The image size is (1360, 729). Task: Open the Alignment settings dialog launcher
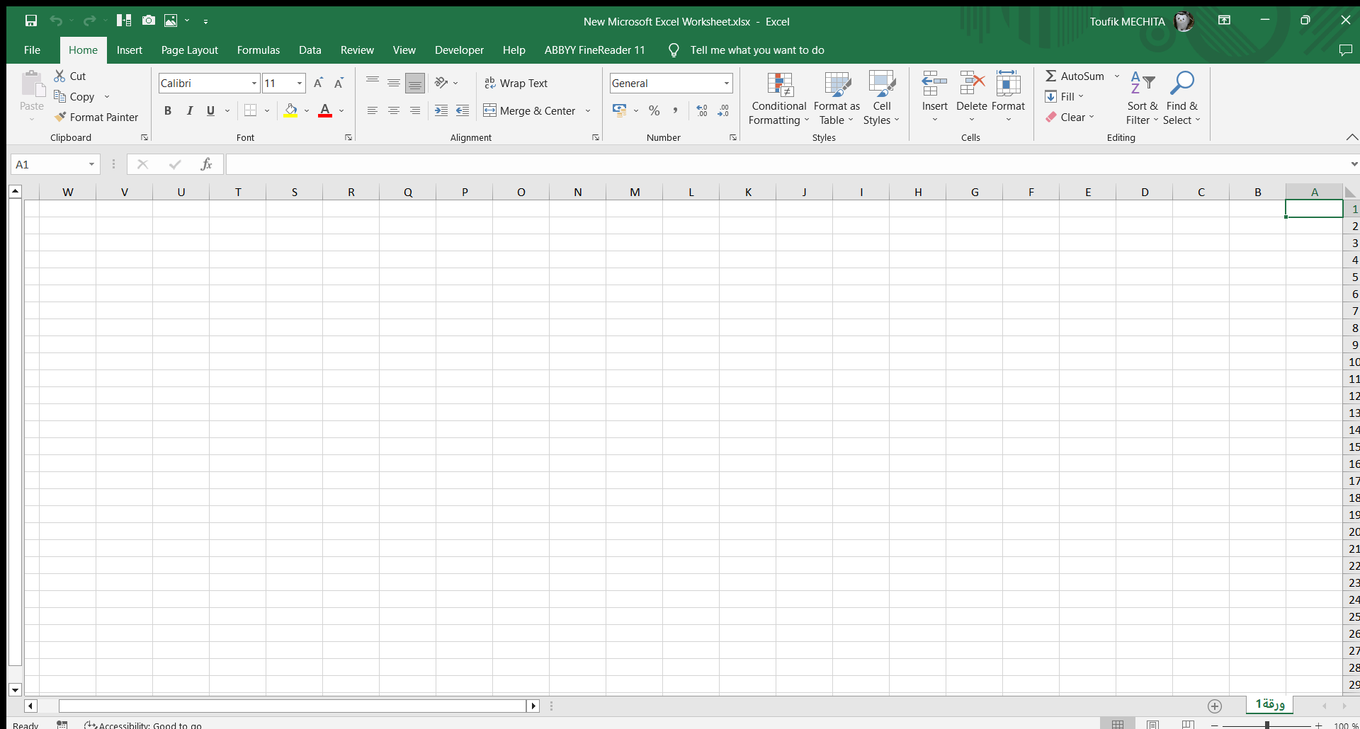(596, 137)
